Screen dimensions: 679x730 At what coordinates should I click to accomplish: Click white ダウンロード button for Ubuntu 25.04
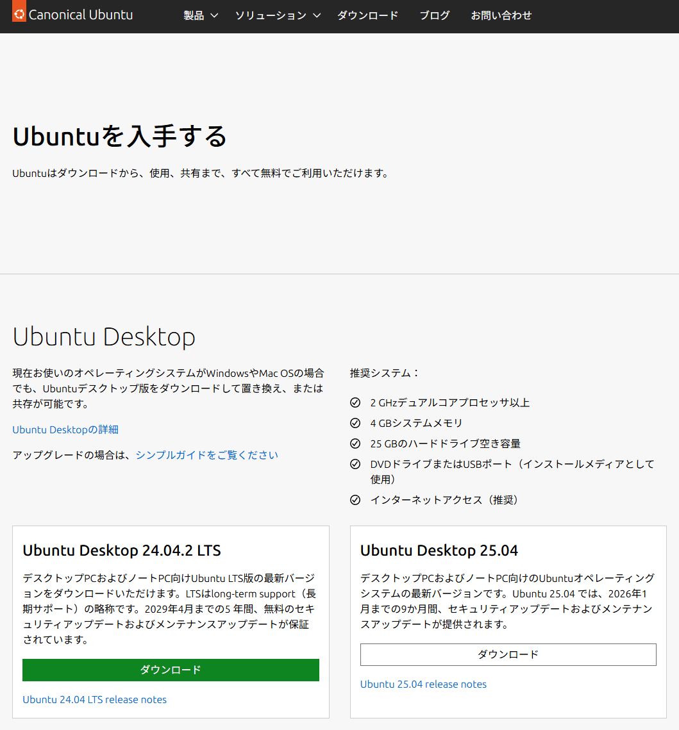(x=508, y=654)
